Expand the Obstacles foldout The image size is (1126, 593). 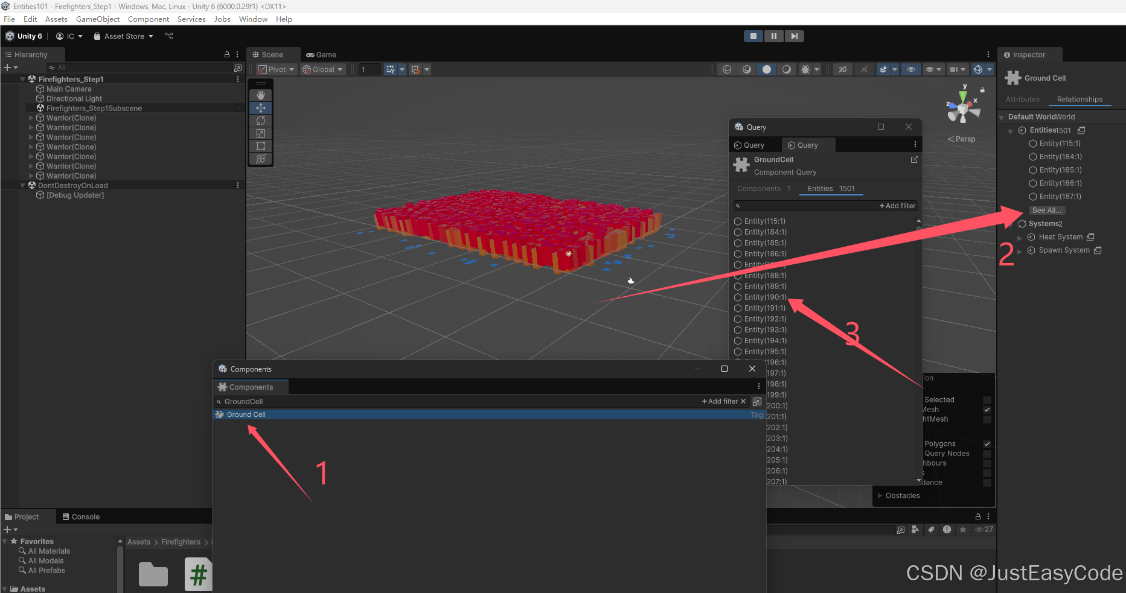[x=880, y=496]
